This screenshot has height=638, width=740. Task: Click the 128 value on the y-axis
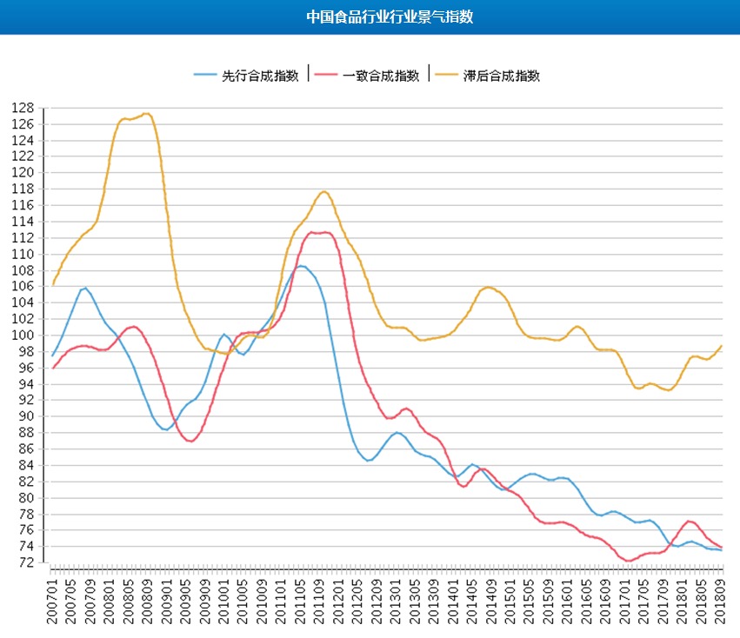pos(23,109)
